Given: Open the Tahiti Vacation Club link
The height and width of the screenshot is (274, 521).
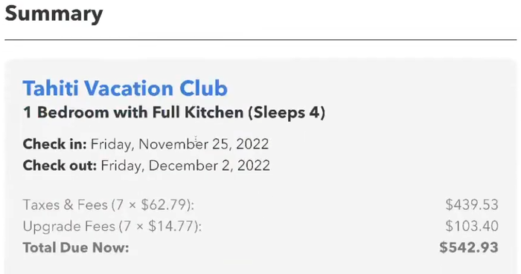Looking at the screenshot, I should click(x=125, y=88).
